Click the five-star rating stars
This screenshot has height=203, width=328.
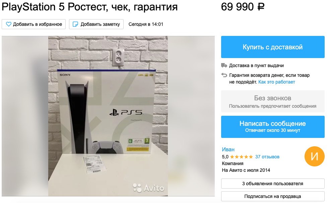click(242, 157)
